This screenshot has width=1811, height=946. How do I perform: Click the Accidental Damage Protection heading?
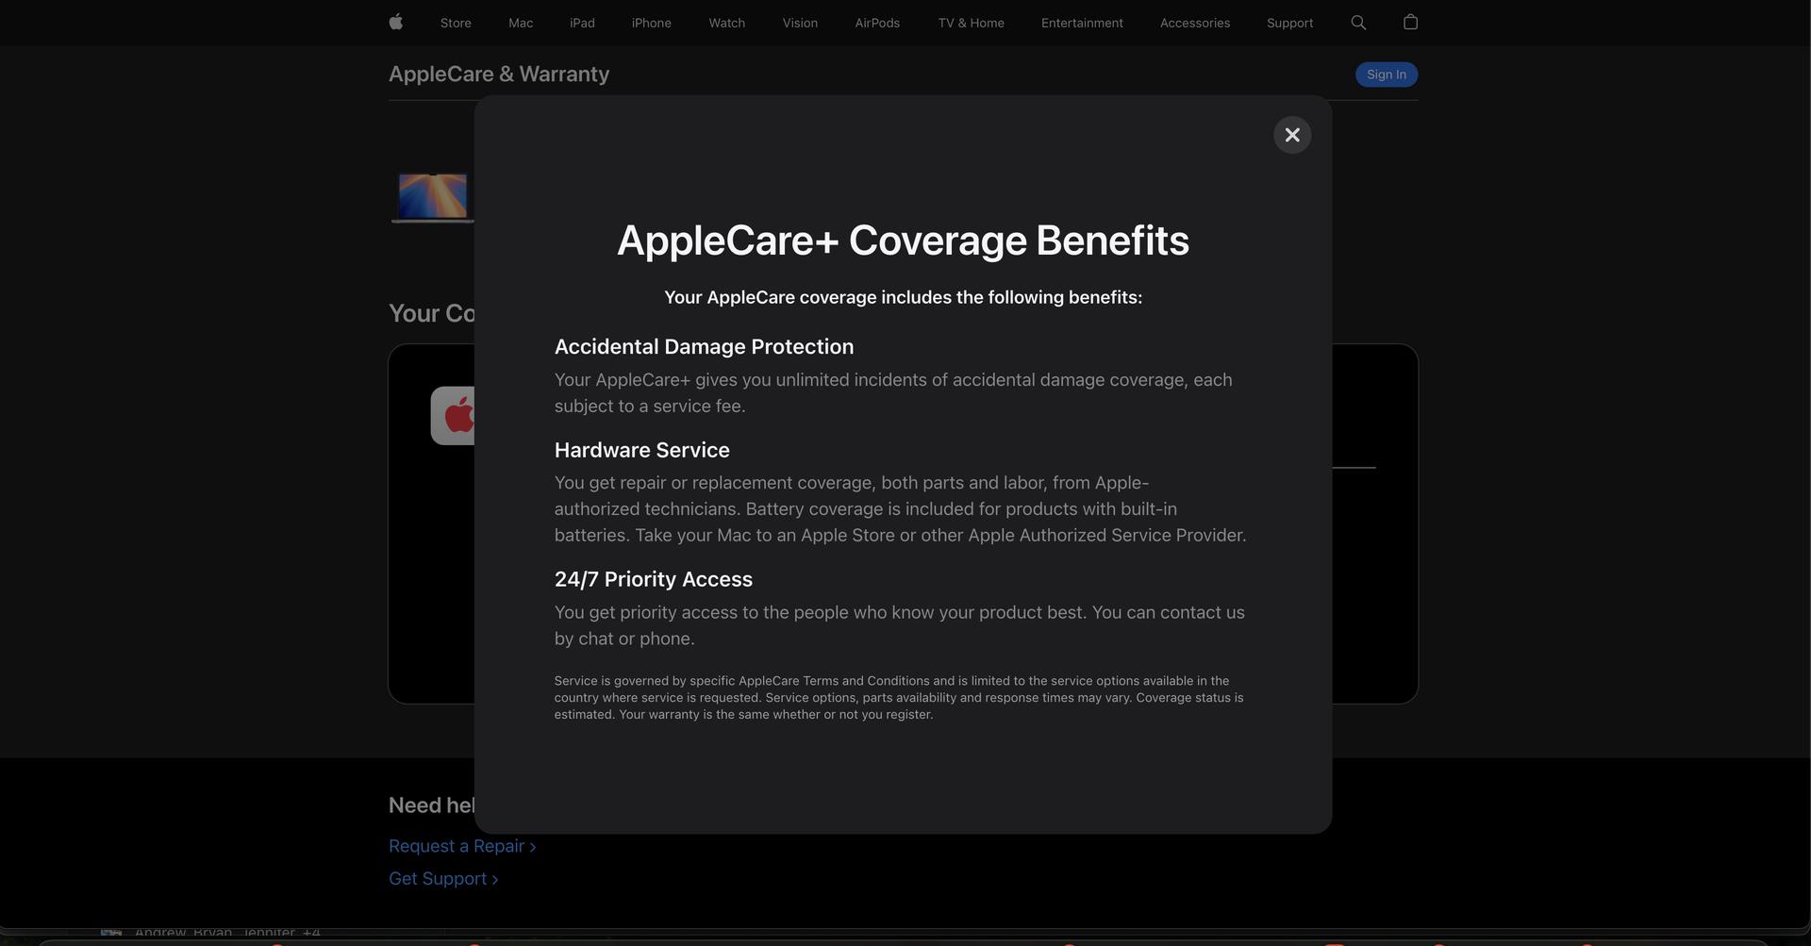point(704,346)
